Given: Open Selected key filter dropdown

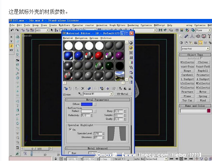Looking at the screenshot, I should [x=166, y=159].
